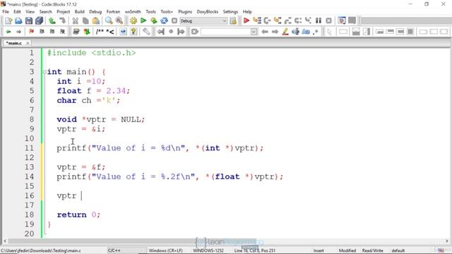452x254 pixels.
Task: Create a new file with the toolbar icon
Action: 8,20
